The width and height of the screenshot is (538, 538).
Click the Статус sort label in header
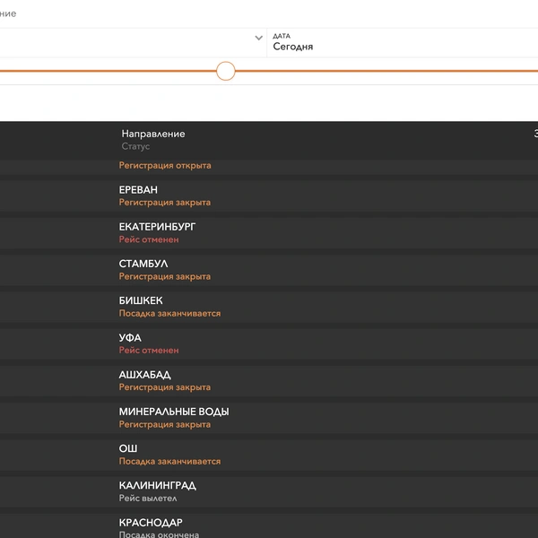point(135,146)
